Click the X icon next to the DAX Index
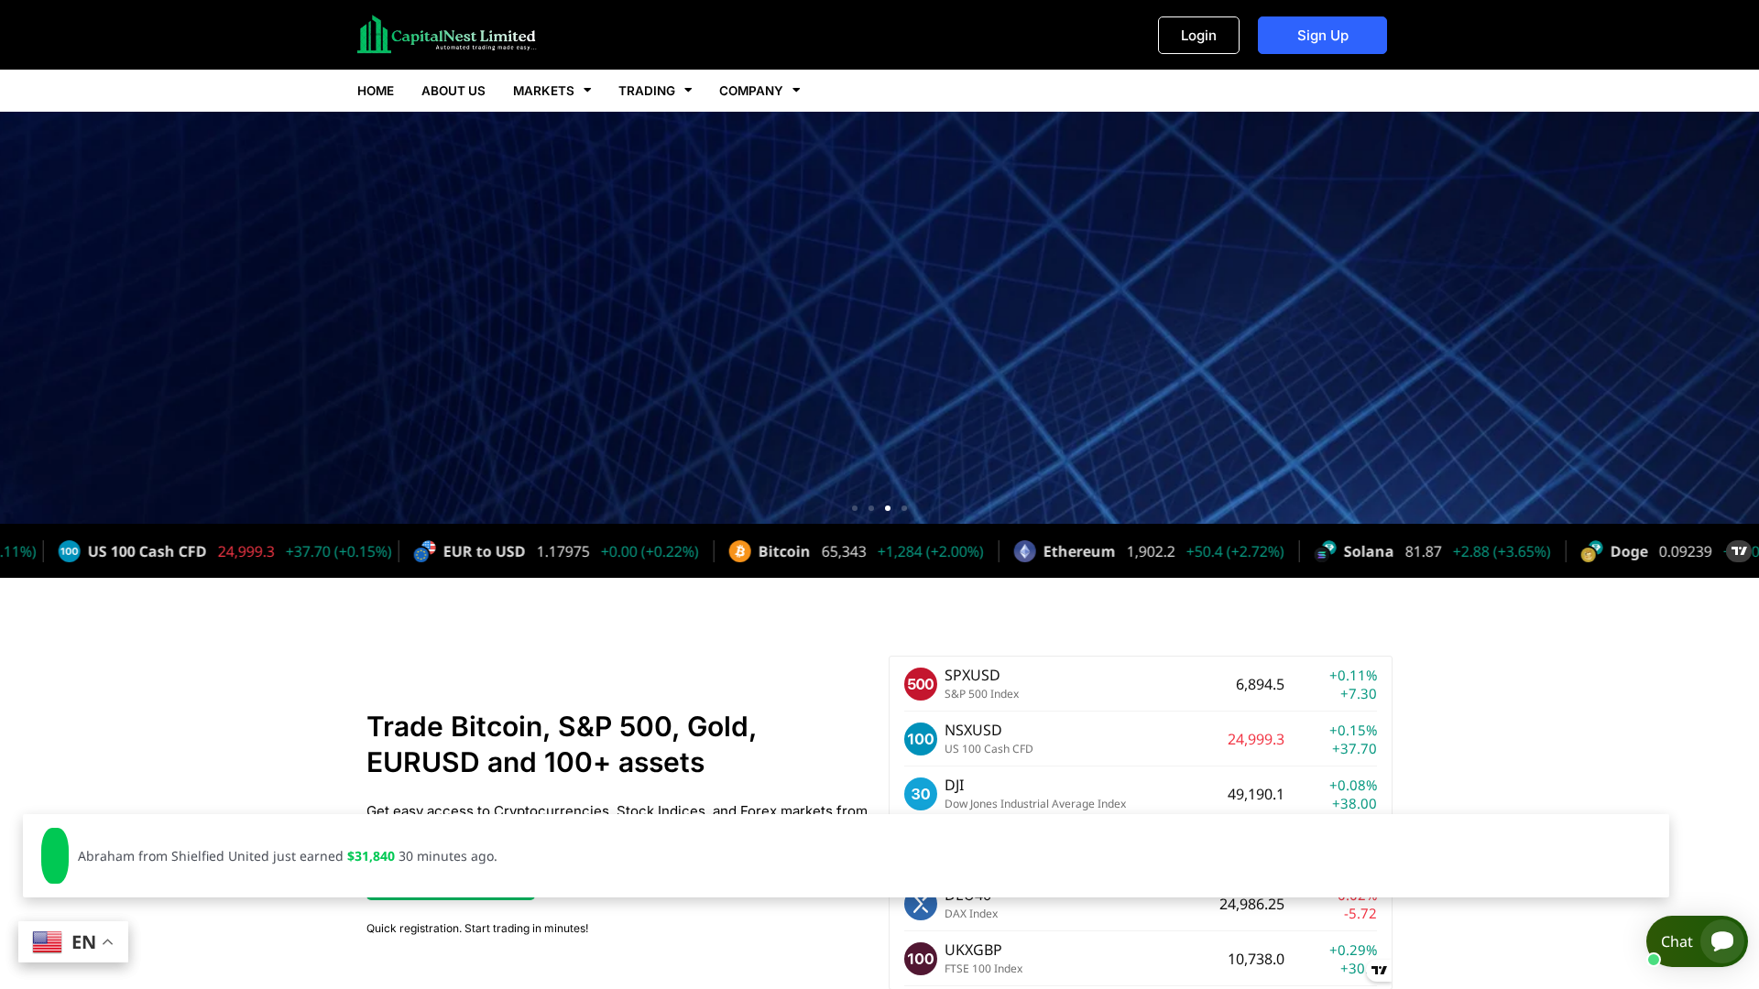The height and width of the screenshot is (989, 1759). point(920,904)
